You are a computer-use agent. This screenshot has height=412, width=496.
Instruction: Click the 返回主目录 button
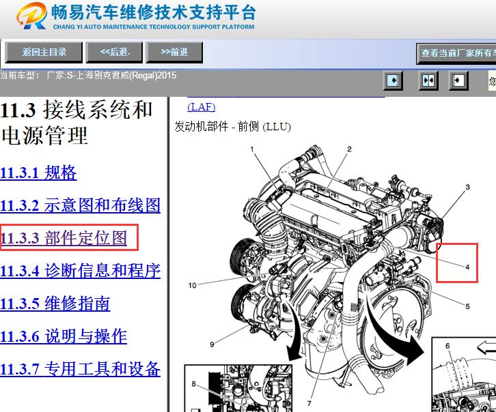[x=44, y=53]
